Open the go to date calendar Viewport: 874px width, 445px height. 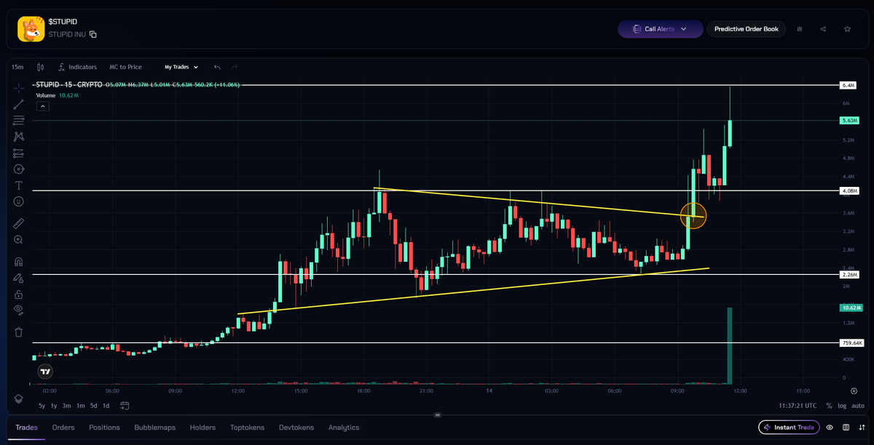coord(125,406)
